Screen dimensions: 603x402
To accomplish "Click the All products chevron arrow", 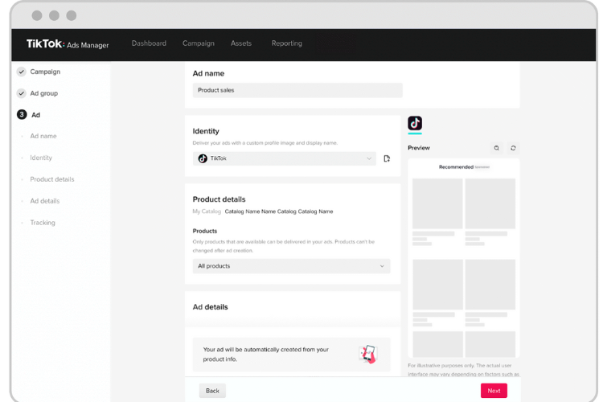I will pyautogui.click(x=382, y=266).
